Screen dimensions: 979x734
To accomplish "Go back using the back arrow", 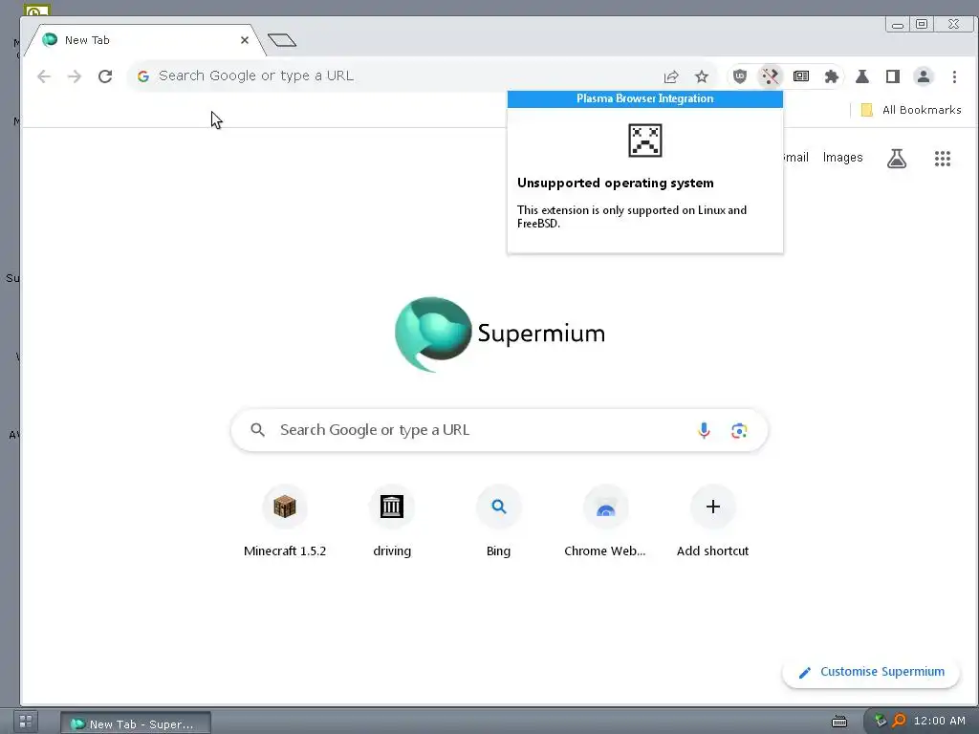I will point(44,76).
